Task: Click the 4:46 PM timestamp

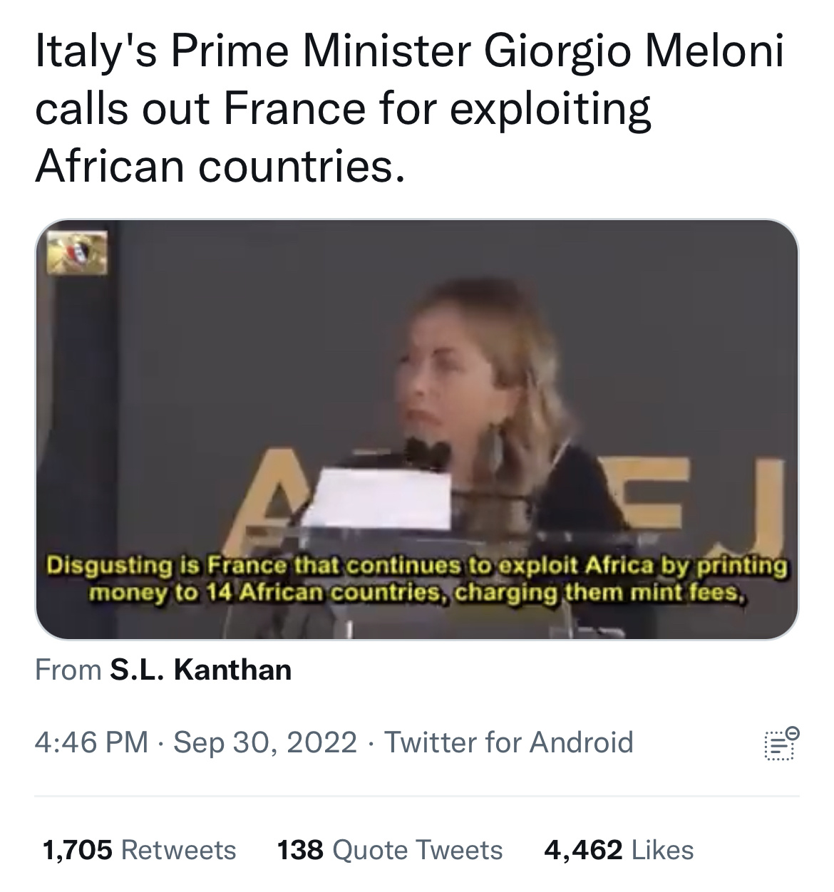Action: tap(91, 742)
